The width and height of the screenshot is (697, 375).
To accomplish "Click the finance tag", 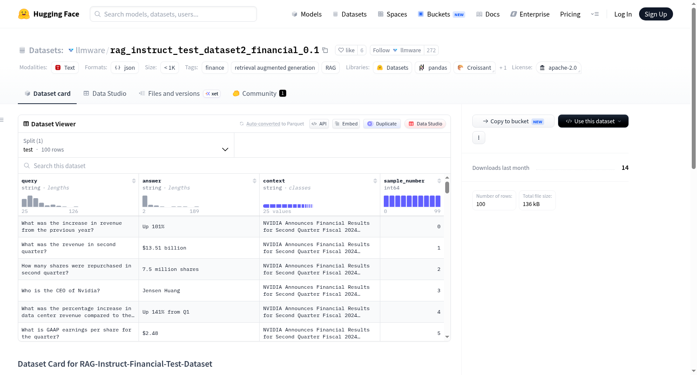I will click(x=215, y=68).
